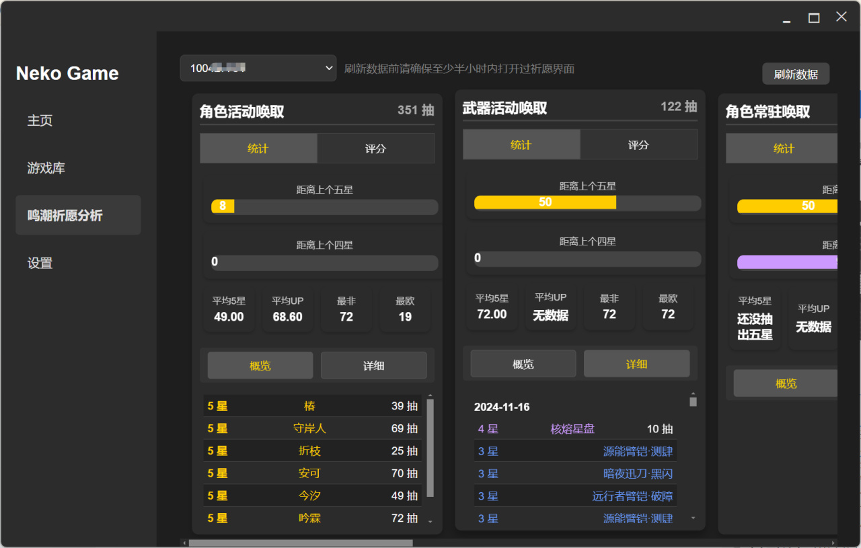
Task: Click the 折枝 25 抽 row
Action: (x=313, y=451)
